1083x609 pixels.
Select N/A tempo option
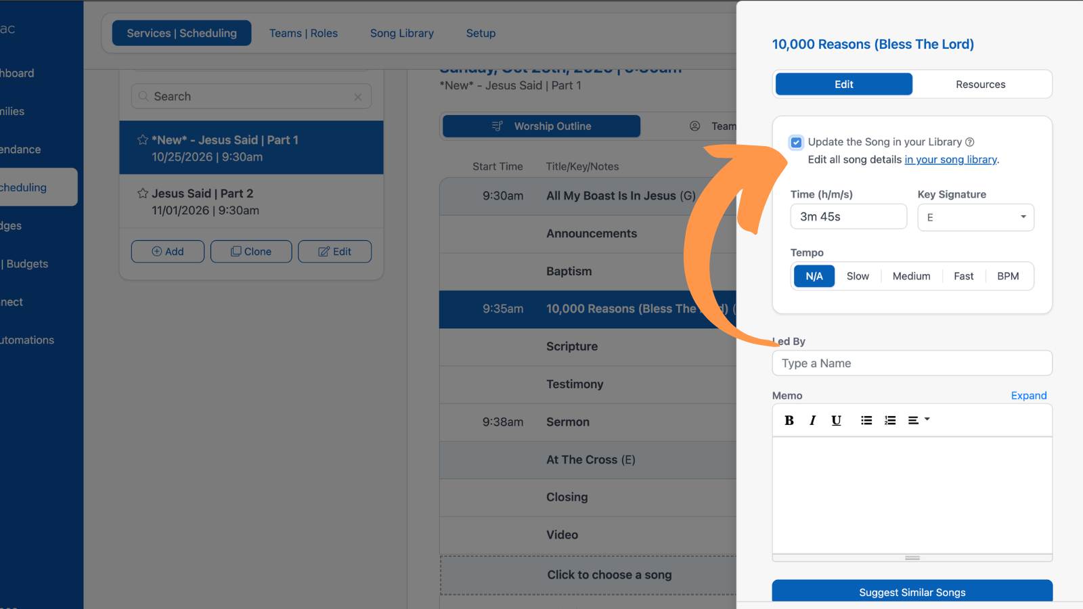(814, 276)
